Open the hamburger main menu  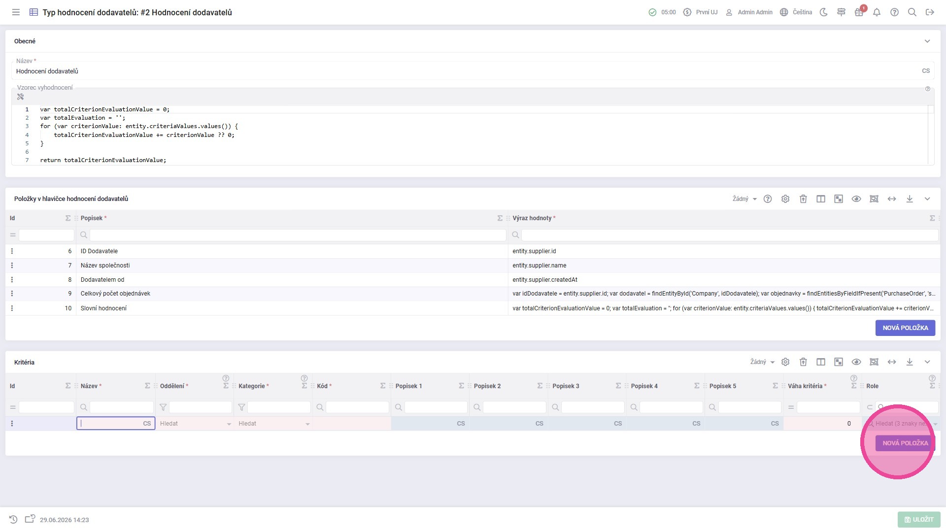tap(16, 12)
